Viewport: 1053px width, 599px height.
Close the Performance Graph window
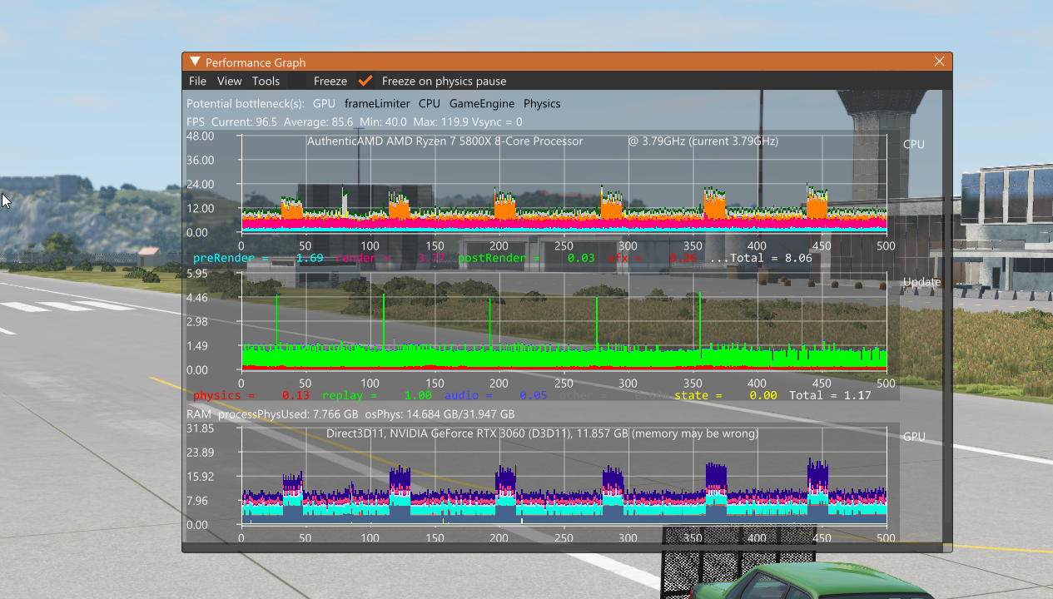[939, 62]
